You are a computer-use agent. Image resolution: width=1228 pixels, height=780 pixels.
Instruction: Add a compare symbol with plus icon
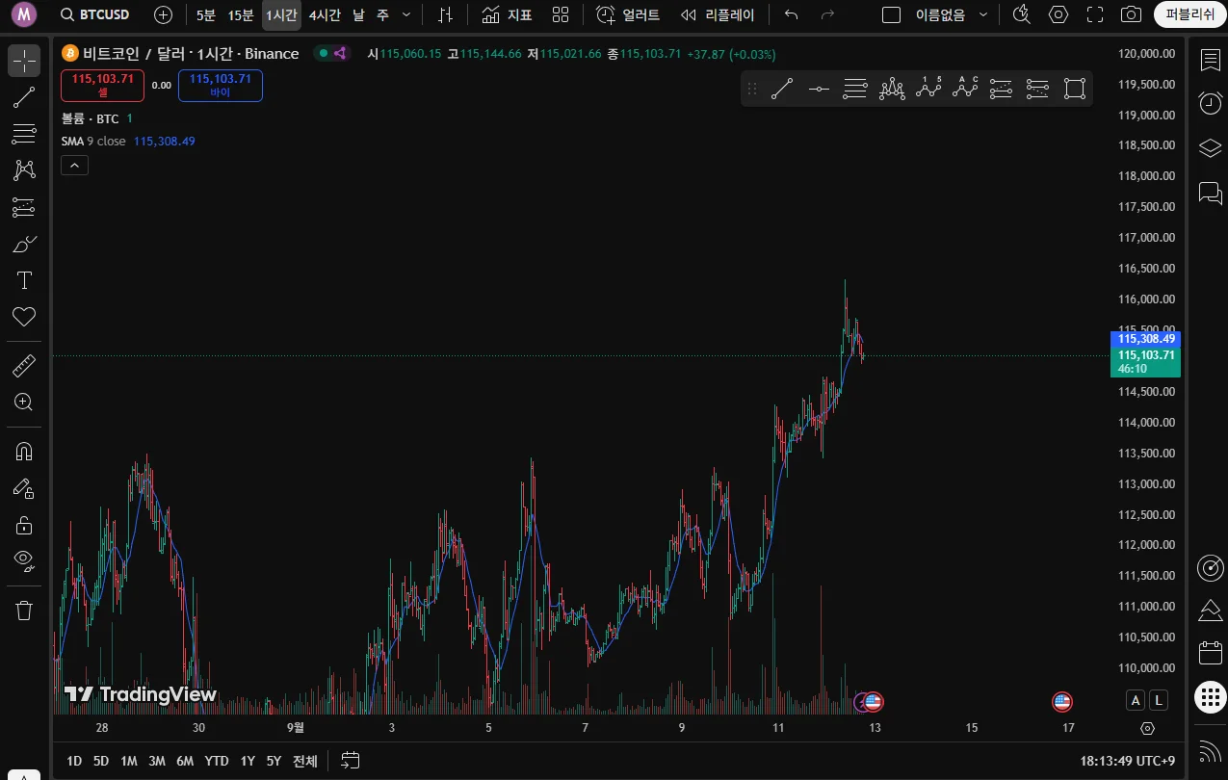164,14
